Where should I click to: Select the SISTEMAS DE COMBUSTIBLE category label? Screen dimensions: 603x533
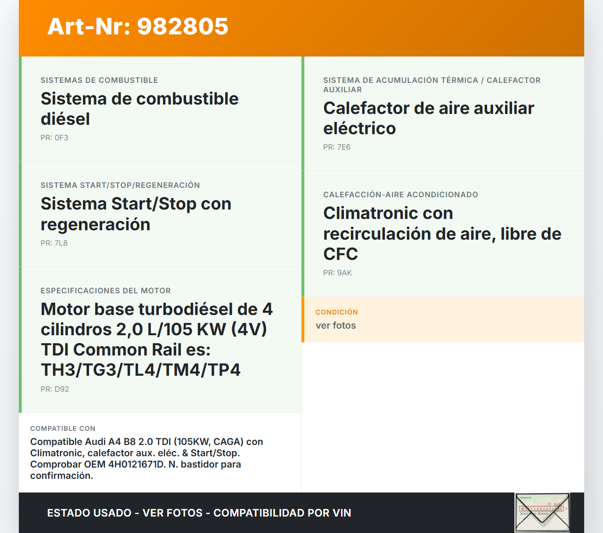coord(99,80)
